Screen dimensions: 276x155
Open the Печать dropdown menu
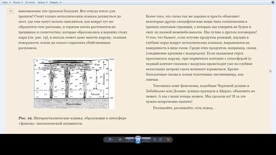[x=18, y=3]
